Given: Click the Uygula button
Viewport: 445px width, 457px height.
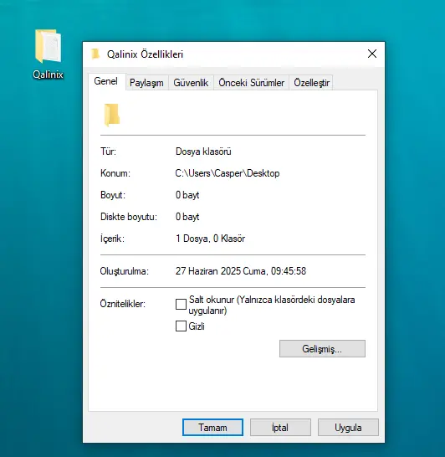Looking at the screenshot, I should [348, 428].
